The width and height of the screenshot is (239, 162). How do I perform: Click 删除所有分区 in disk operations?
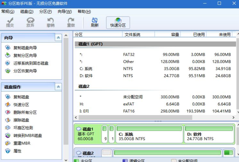point(25,112)
